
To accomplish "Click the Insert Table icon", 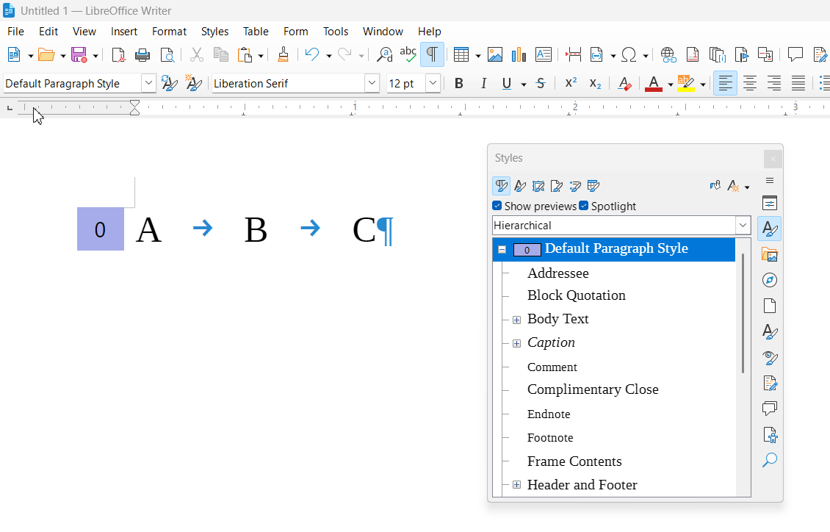I will point(461,54).
